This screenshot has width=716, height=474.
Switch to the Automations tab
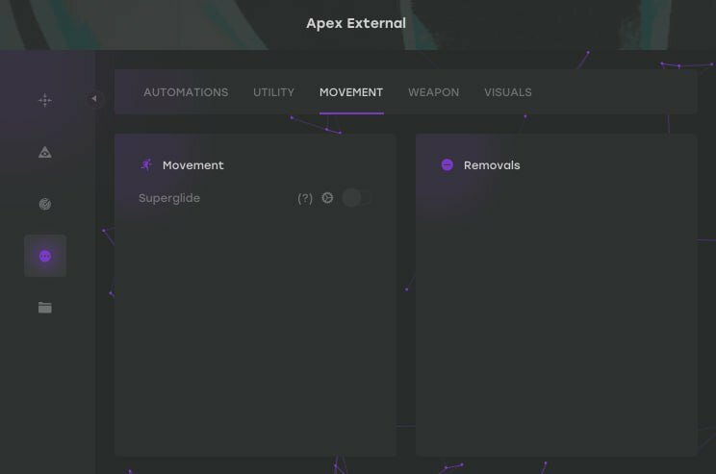(186, 92)
